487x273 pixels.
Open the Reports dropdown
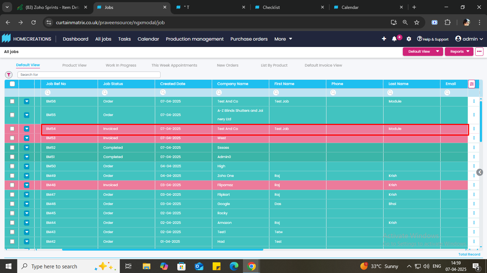click(459, 52)
